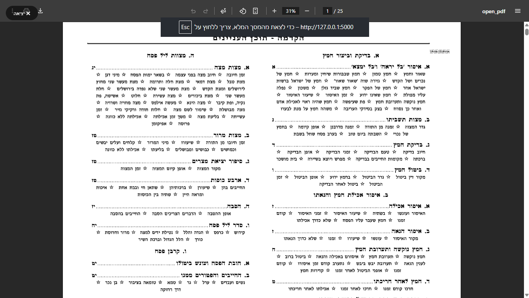Click the scrollbar up arrow
Screen dimensions: 529x298
point(526,24)
